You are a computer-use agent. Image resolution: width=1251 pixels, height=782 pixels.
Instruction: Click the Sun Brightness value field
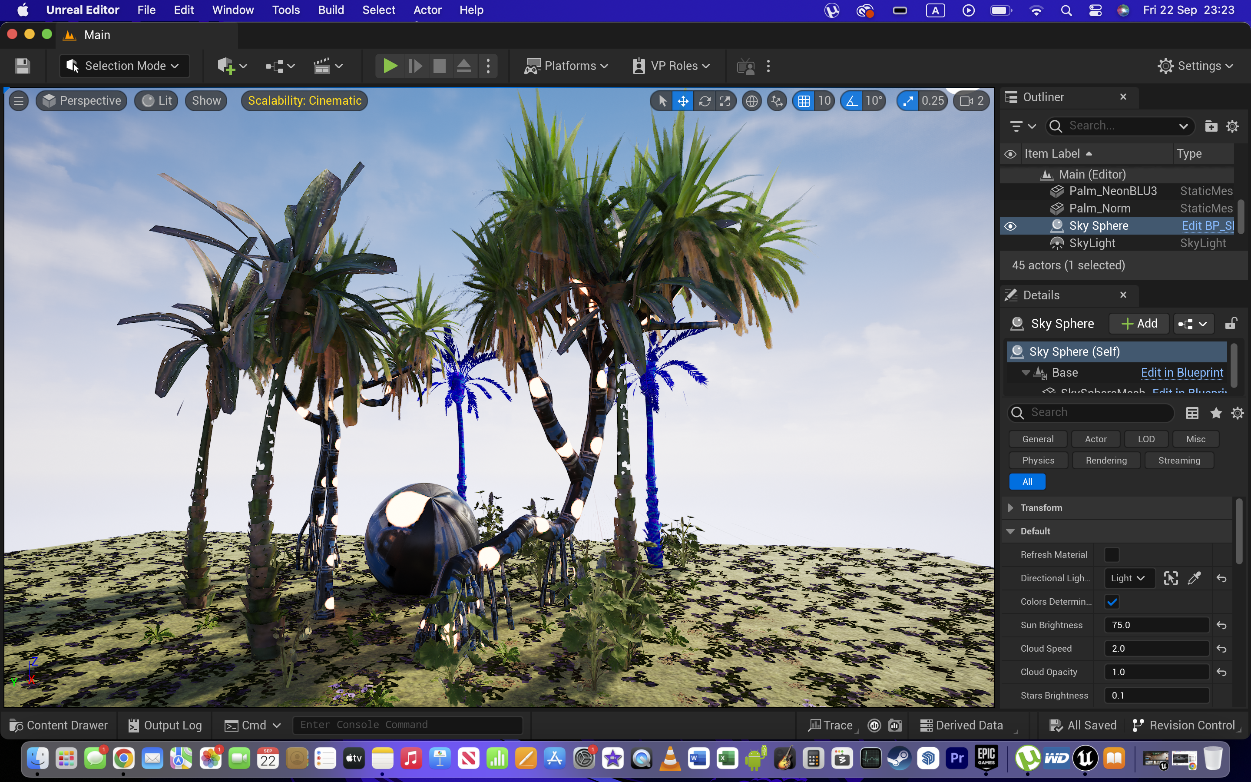tap(1156, 625)
